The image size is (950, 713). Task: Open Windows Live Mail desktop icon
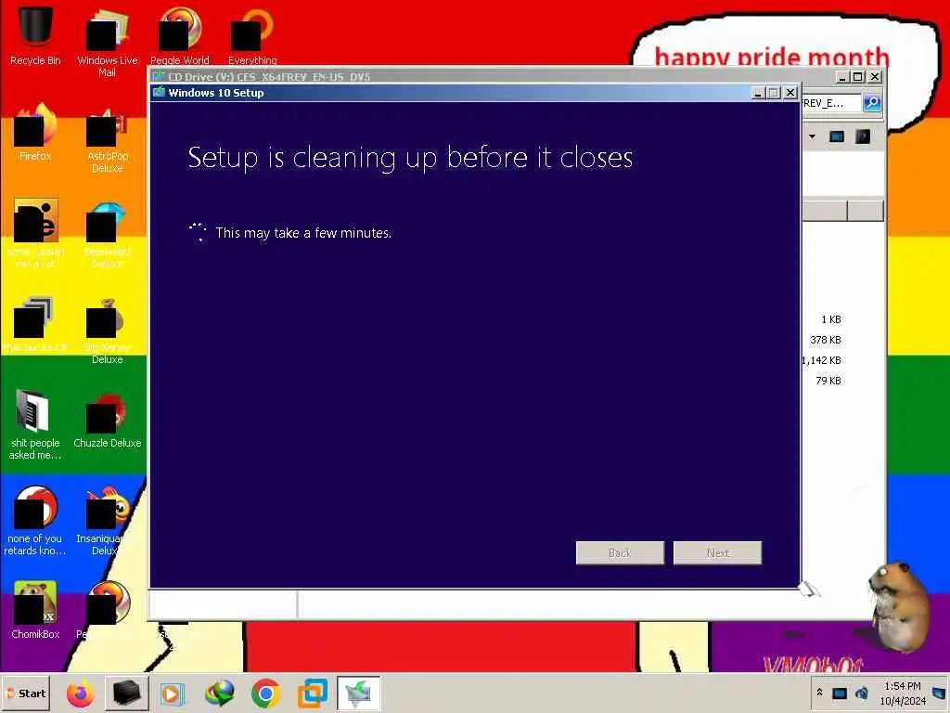[108, 43]
